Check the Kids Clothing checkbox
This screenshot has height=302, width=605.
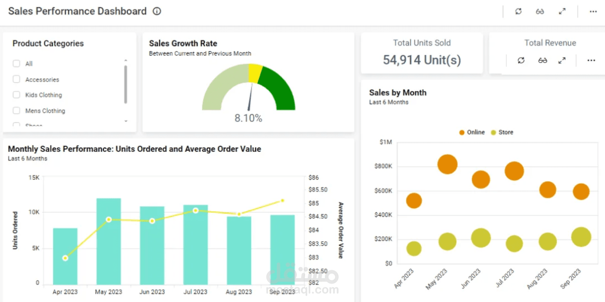point(16,95)
